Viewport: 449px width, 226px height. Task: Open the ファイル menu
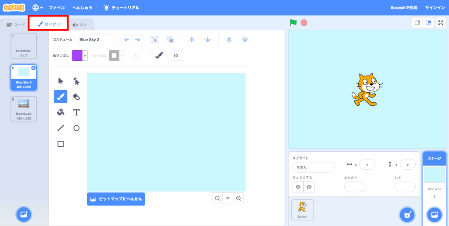coord(57,8)
